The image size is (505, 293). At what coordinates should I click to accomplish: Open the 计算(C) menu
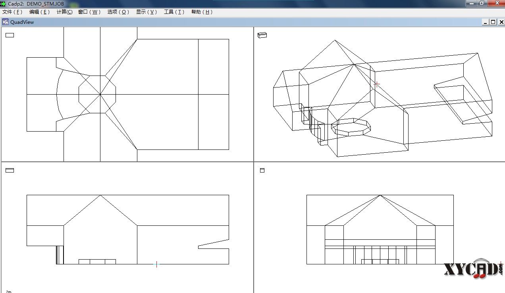point(64,12)
